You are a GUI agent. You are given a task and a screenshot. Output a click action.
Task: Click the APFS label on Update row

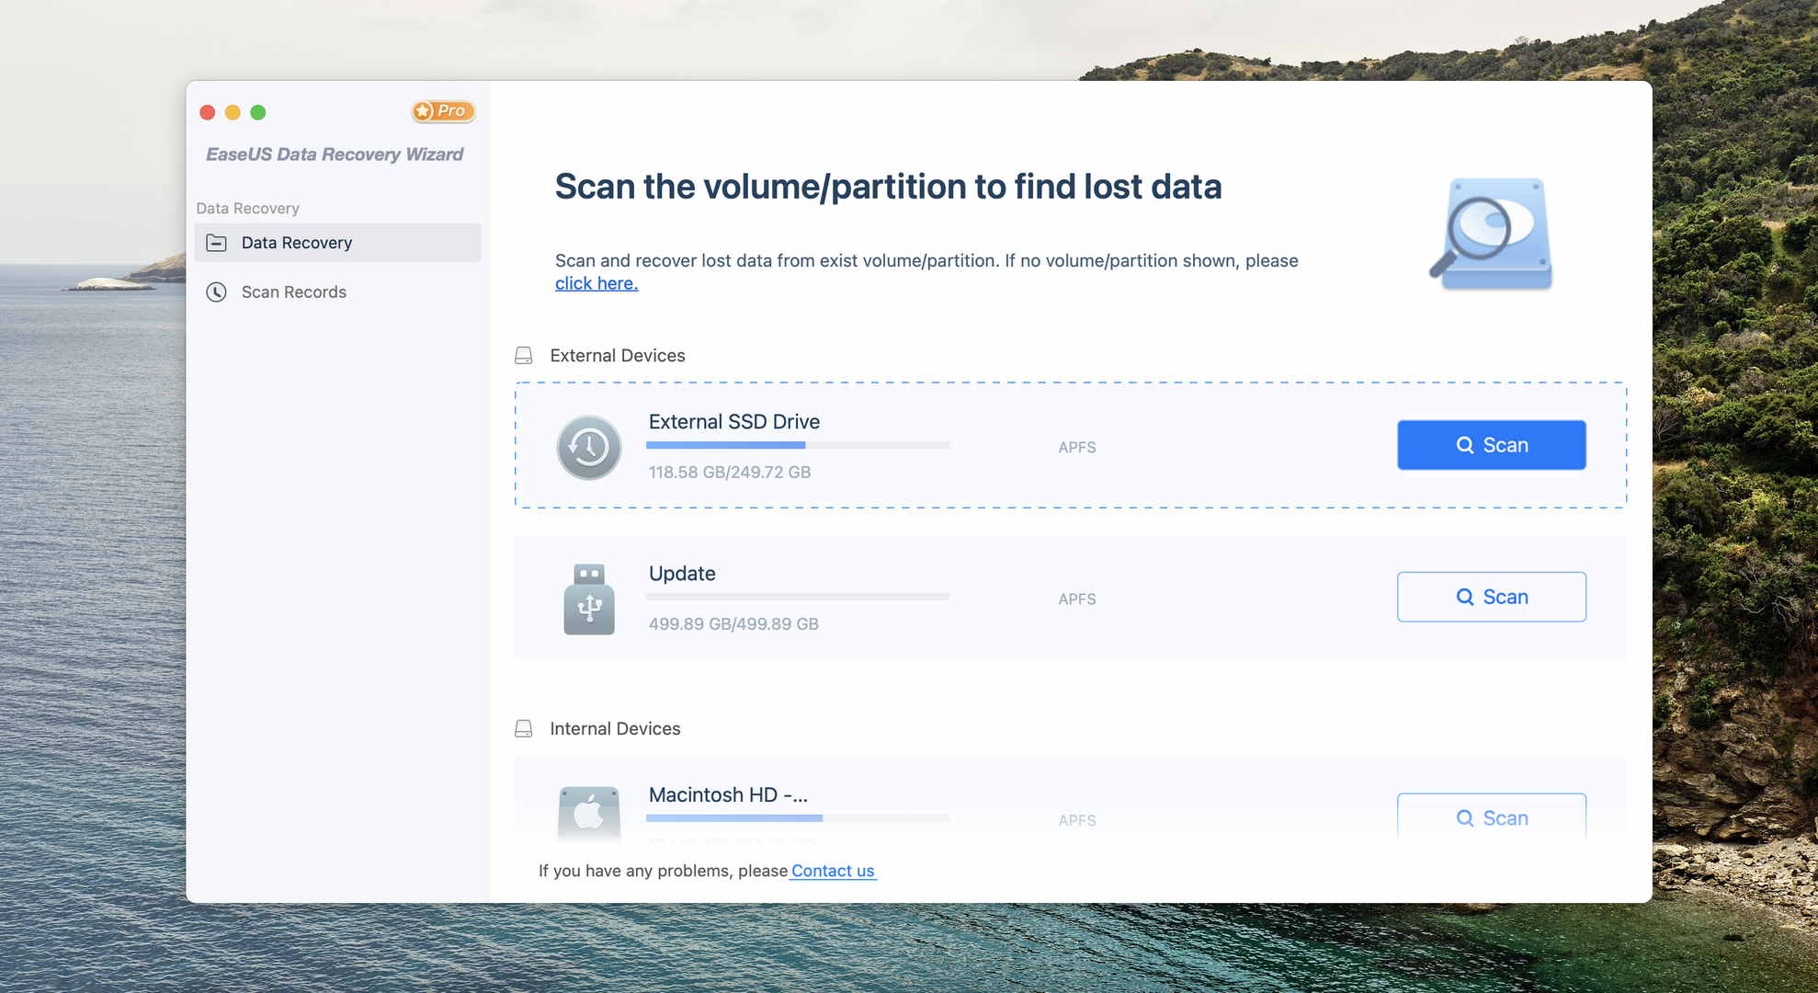coord(1077,599)
